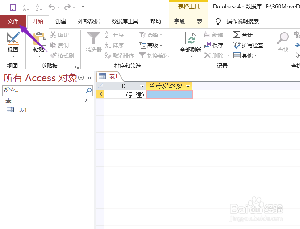The image size is (300, 229).
Task: Click the ID column header
Action: 122,86
